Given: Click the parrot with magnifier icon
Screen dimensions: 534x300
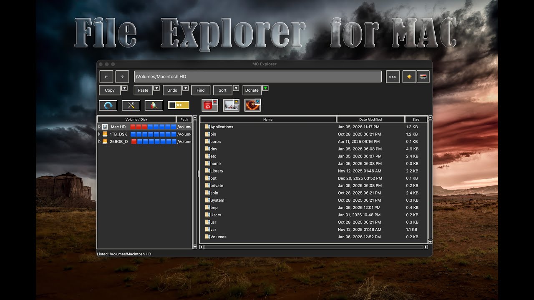Looking at the screenshot, I should pyautogui.click(x=154, y=105).
